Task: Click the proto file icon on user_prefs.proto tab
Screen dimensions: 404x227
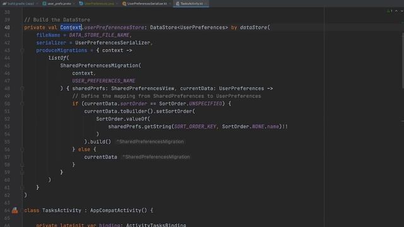Action: pos(44,4)
